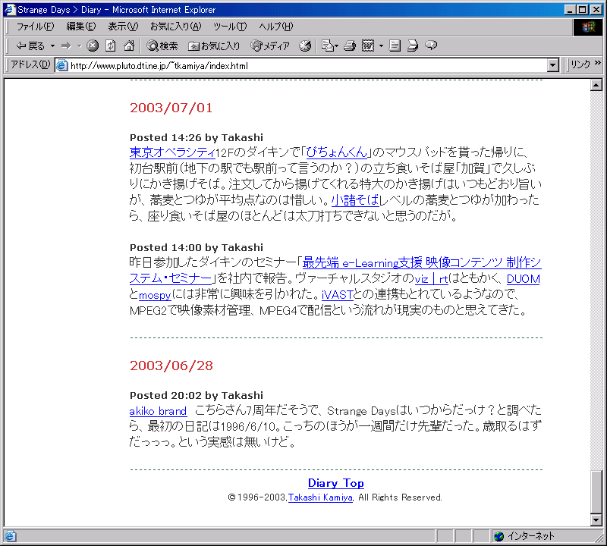Follow the viz | rt link
The image size is (607, 546).
tap(431, 279)
